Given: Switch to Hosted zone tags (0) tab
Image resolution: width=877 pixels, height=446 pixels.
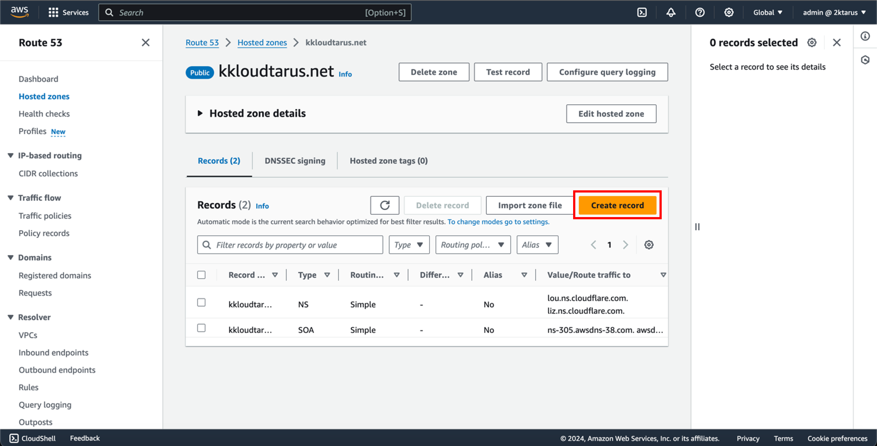Looking at the screenshot, I should point(389,161).
